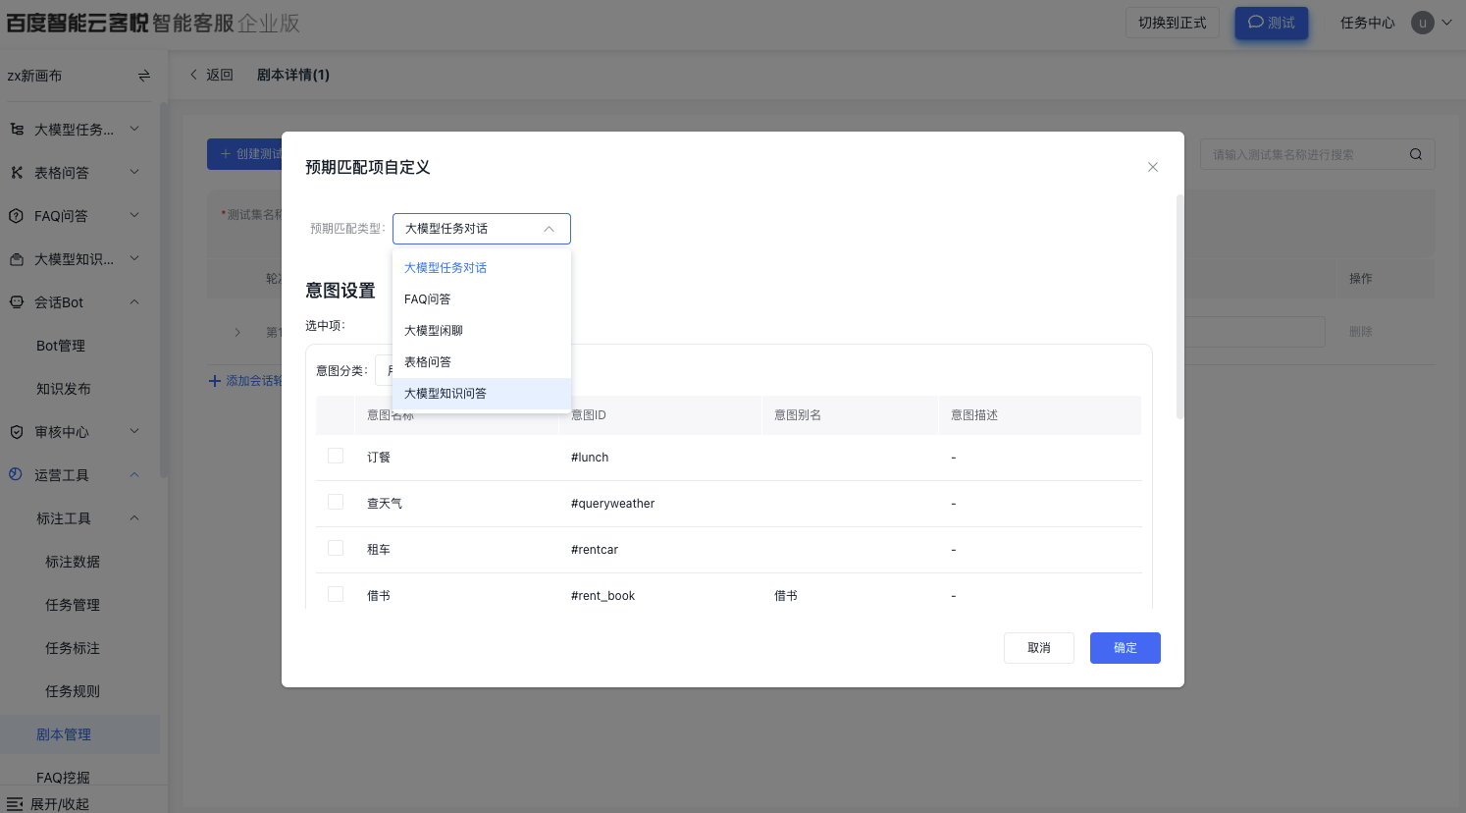Open Bot管理 in the sidebar
Viewport: 1466px width, 813px height.
pyautogui.click(x=61, y=346)
